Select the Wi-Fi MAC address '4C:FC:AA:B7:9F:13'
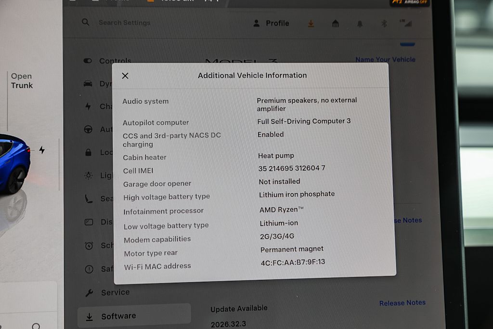Screen dimensions: 493x329 [293, 263]
